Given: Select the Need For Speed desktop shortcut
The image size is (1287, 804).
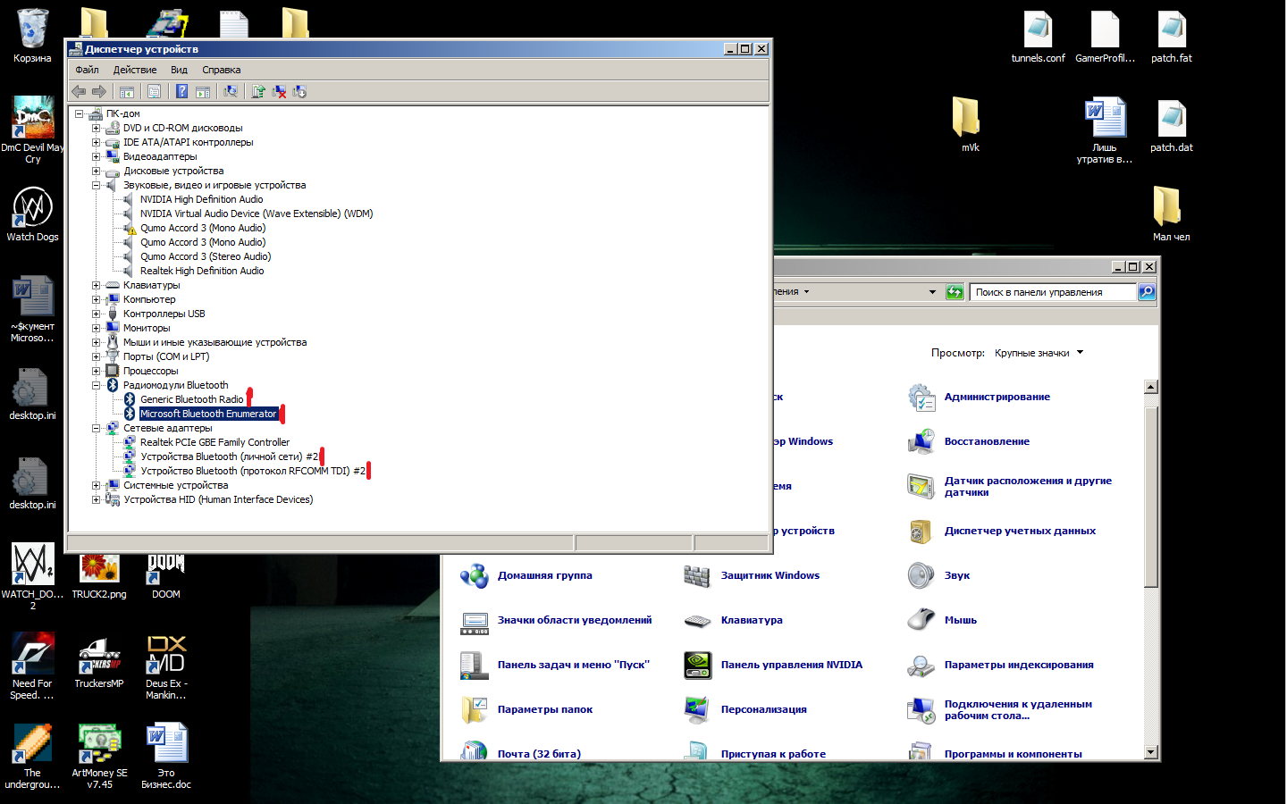Looking at the screenshot, I should point(32,666).
